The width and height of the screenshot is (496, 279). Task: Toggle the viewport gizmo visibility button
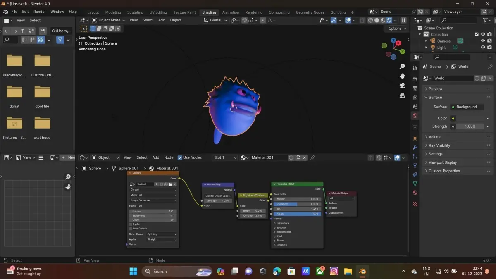click(334, 20)
